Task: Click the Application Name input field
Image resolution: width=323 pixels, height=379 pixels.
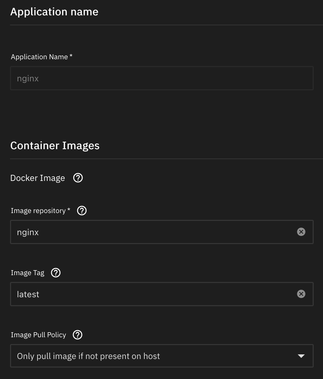Action: 161,78
